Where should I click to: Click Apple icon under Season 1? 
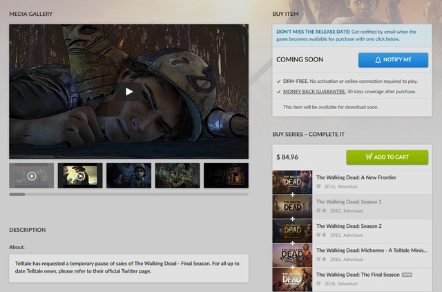click(324, 211)
